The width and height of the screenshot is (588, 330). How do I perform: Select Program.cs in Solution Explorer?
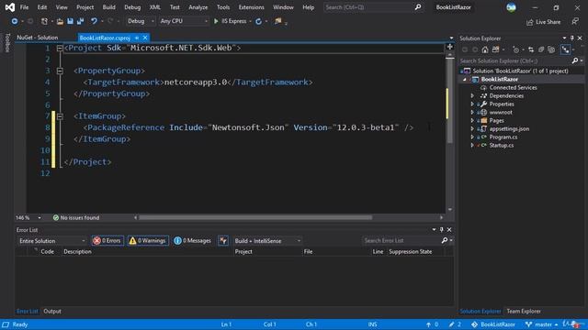coord(503,137)
